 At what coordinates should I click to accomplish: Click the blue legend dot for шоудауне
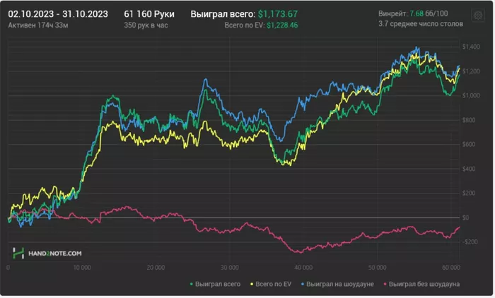point(303,285)
